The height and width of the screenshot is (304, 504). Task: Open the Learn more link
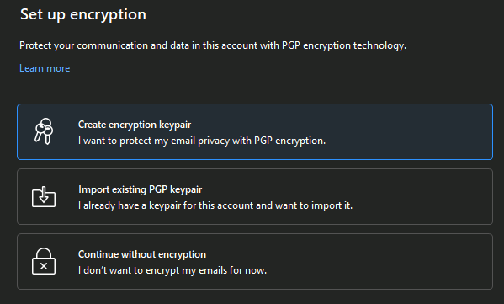(x=45, y=68)
